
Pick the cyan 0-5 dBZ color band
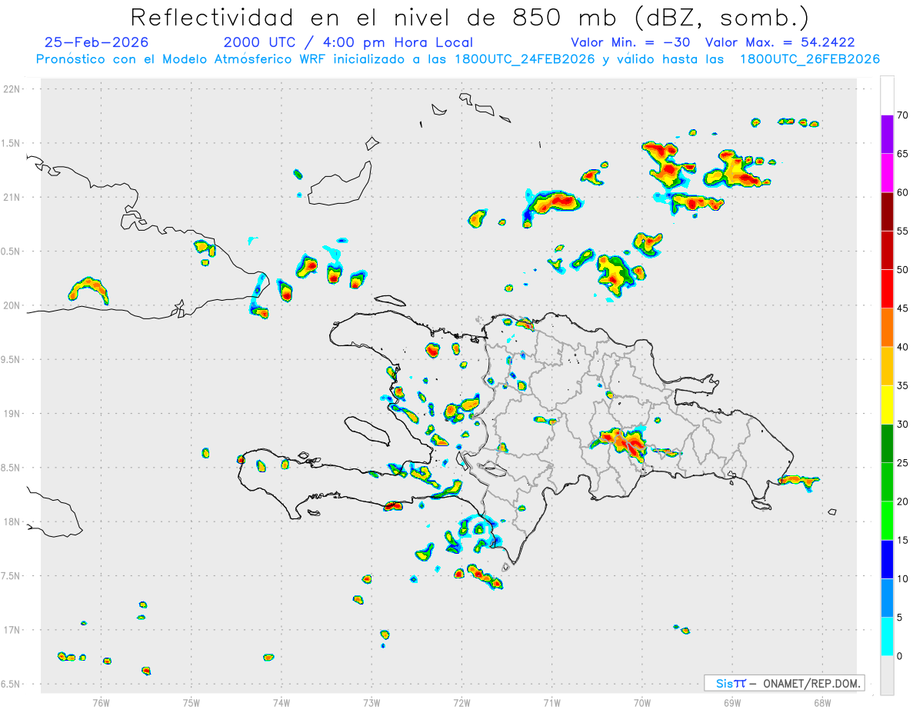pyautogui.click(x=887, y=637)
